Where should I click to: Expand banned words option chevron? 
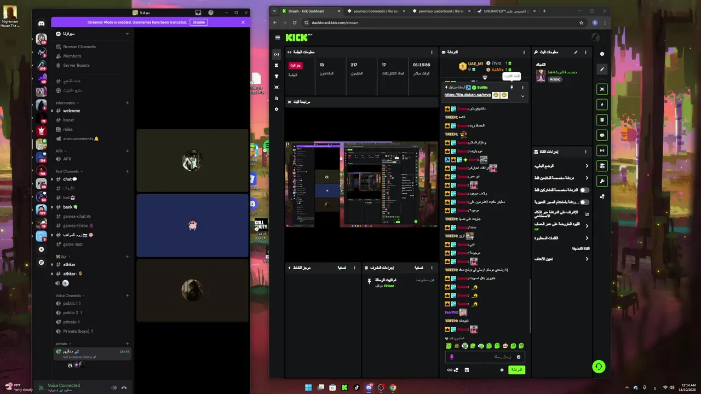click(587, 238)
